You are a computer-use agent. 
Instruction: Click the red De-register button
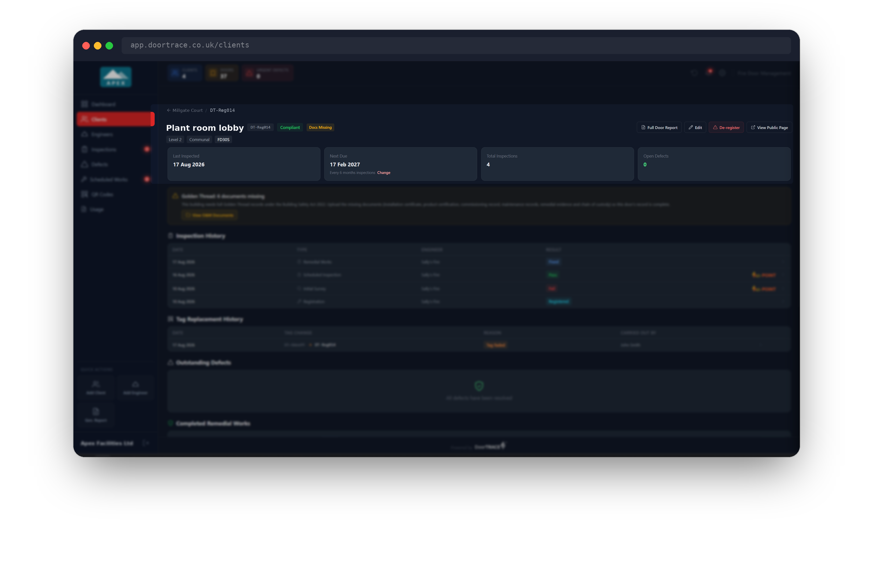pos(726,127)
